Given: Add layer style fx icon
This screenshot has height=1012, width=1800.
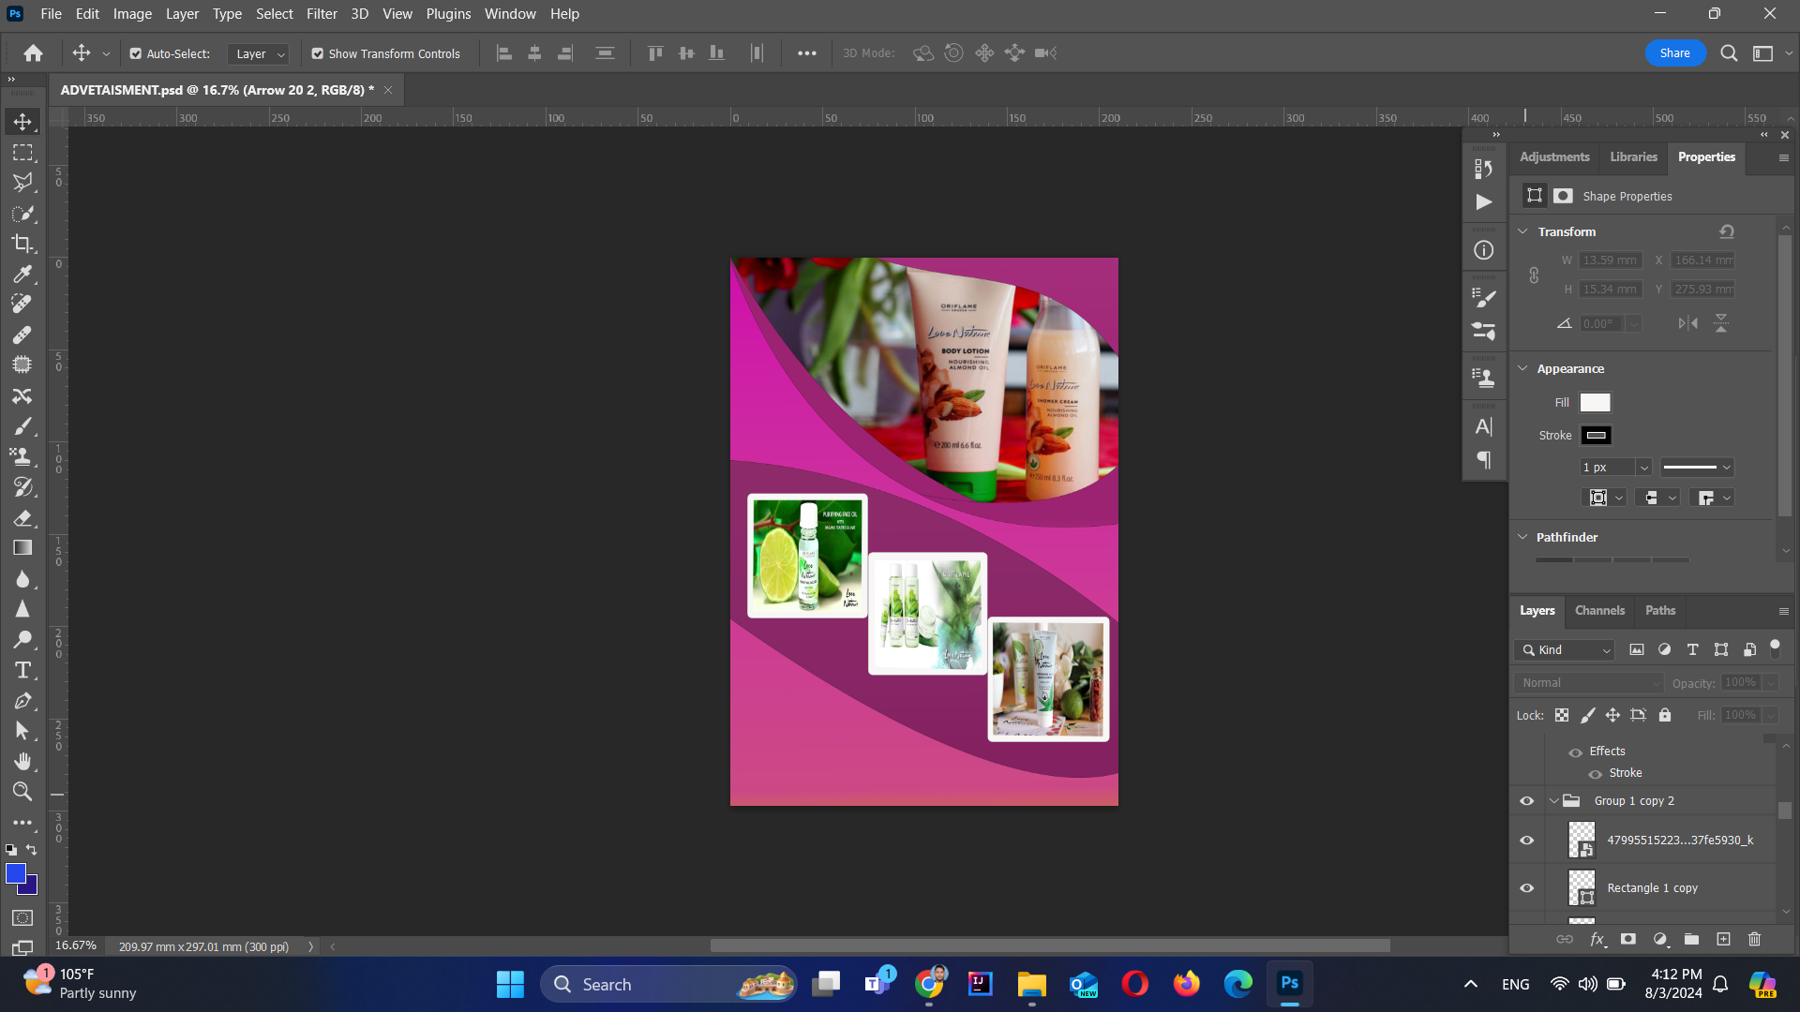Looking at the screenshot, I should pos(1597,939).
